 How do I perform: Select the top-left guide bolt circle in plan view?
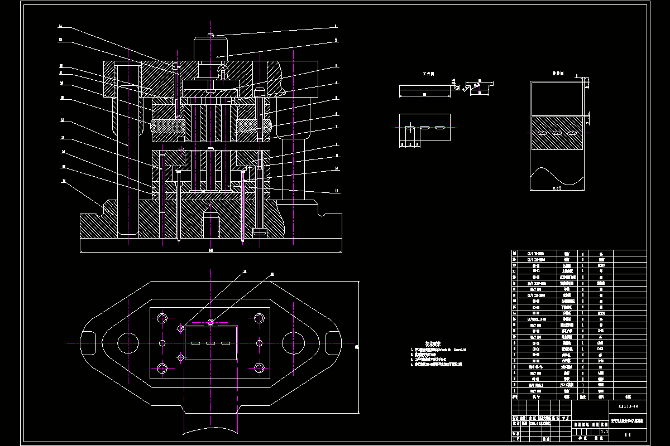(162, 318)
